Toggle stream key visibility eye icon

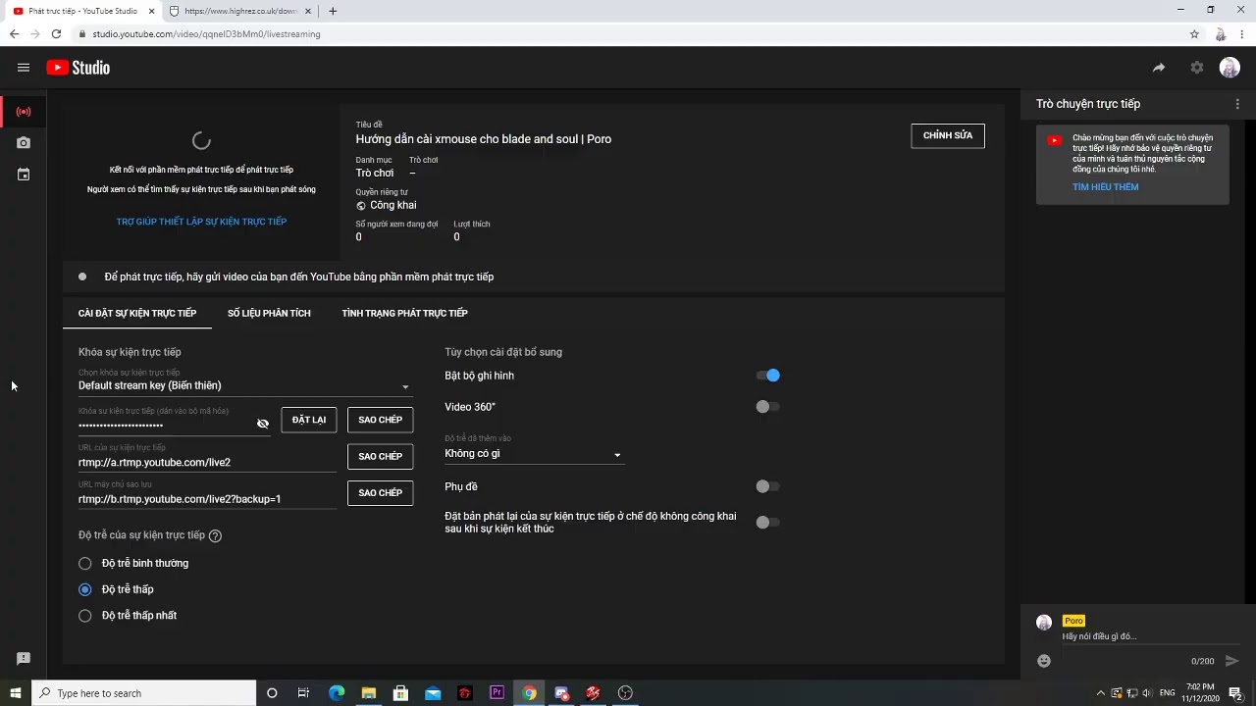click(263, 424)
